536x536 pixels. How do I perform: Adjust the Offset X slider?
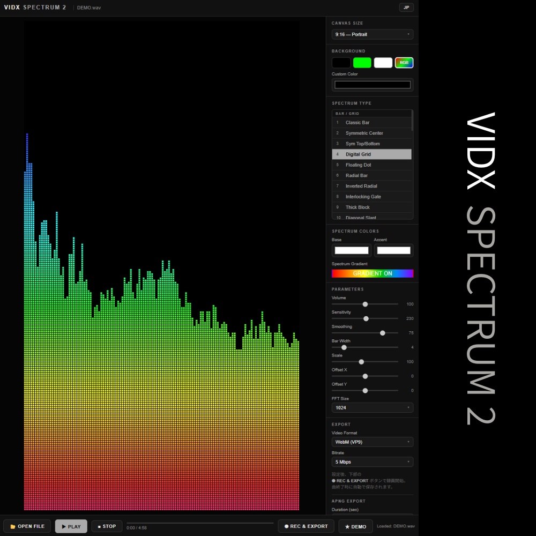coord(364,376)
